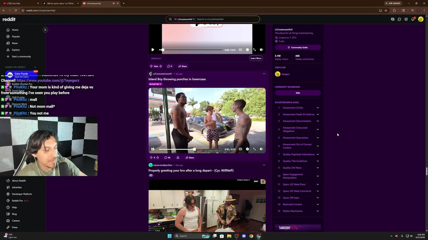Image resolution: width=428 pixels, height=240 pixels.
Task: Expand rule 4 Unsourced Allegations
Action: click(x=318, y=129)
